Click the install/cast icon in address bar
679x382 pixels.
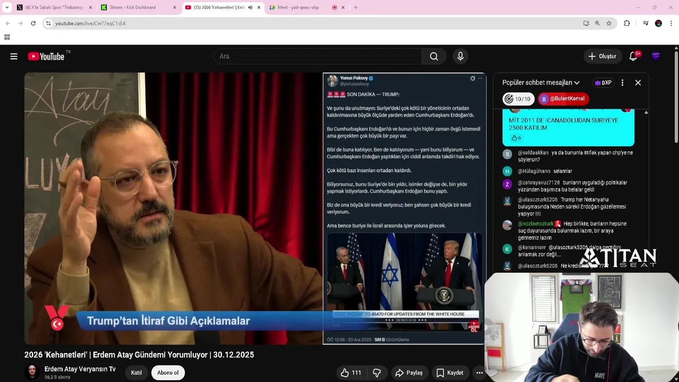586,23
